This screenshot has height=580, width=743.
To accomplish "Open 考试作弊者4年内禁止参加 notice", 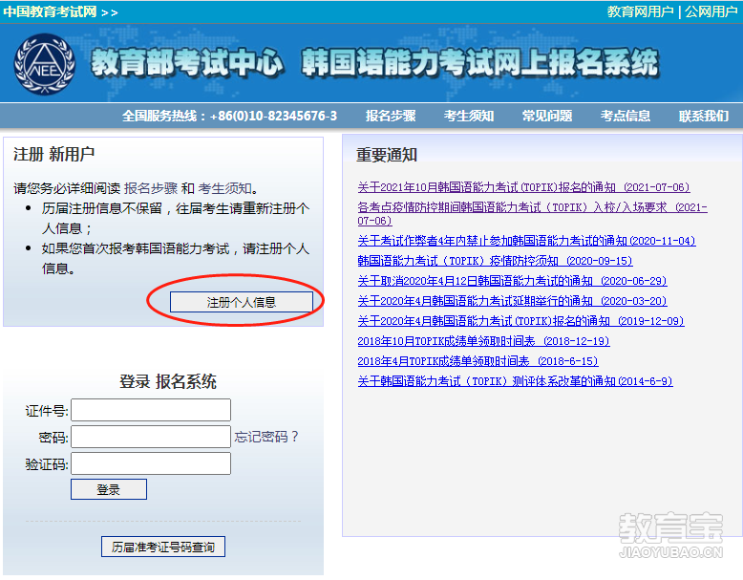I will [x=526, y=241].
